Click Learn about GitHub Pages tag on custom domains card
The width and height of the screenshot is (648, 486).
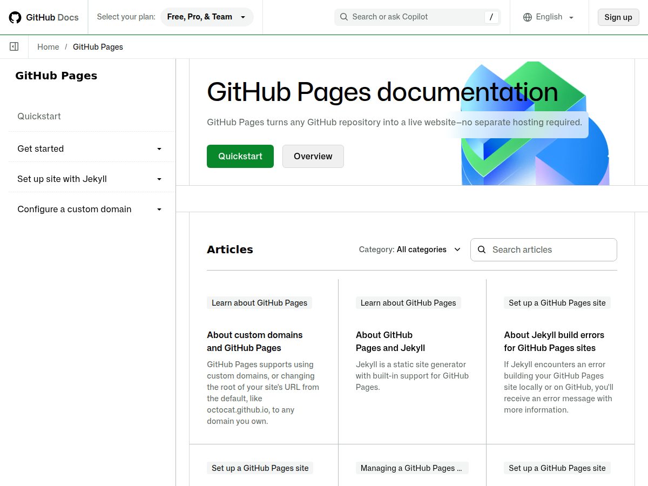coord(259,303)
